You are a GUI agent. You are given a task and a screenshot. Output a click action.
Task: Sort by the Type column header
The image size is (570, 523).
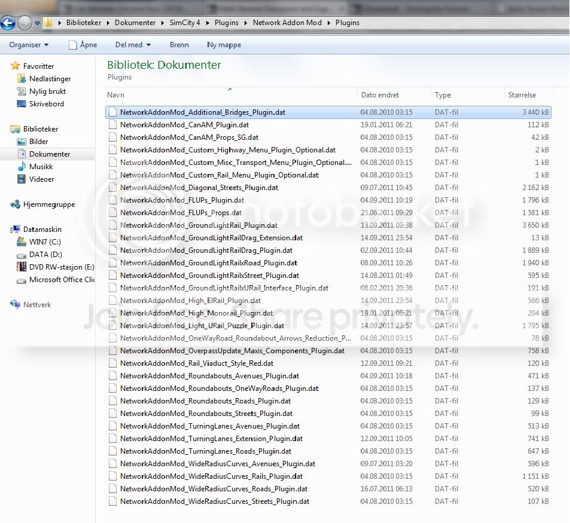[x=468, y=95]
